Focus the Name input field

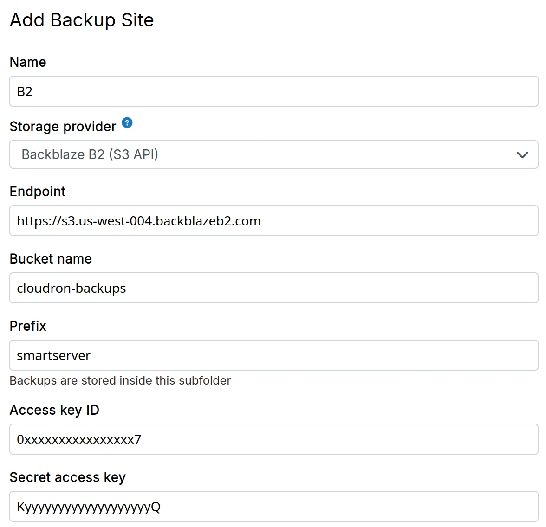coord(273,91)
